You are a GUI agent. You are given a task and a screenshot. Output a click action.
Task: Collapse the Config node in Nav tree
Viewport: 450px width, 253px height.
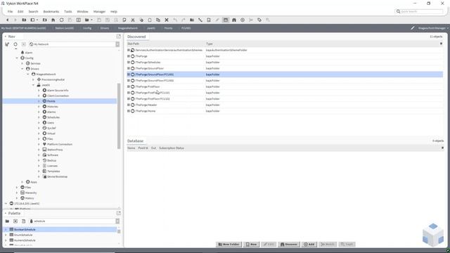17,58
